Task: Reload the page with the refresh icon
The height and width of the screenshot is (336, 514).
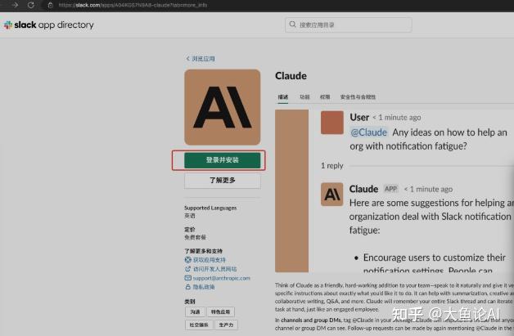Action: [31, 5]
